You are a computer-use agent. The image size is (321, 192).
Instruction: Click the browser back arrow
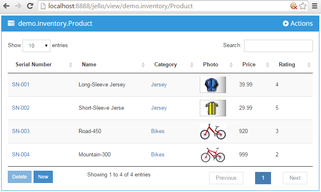tap(7, 6)
